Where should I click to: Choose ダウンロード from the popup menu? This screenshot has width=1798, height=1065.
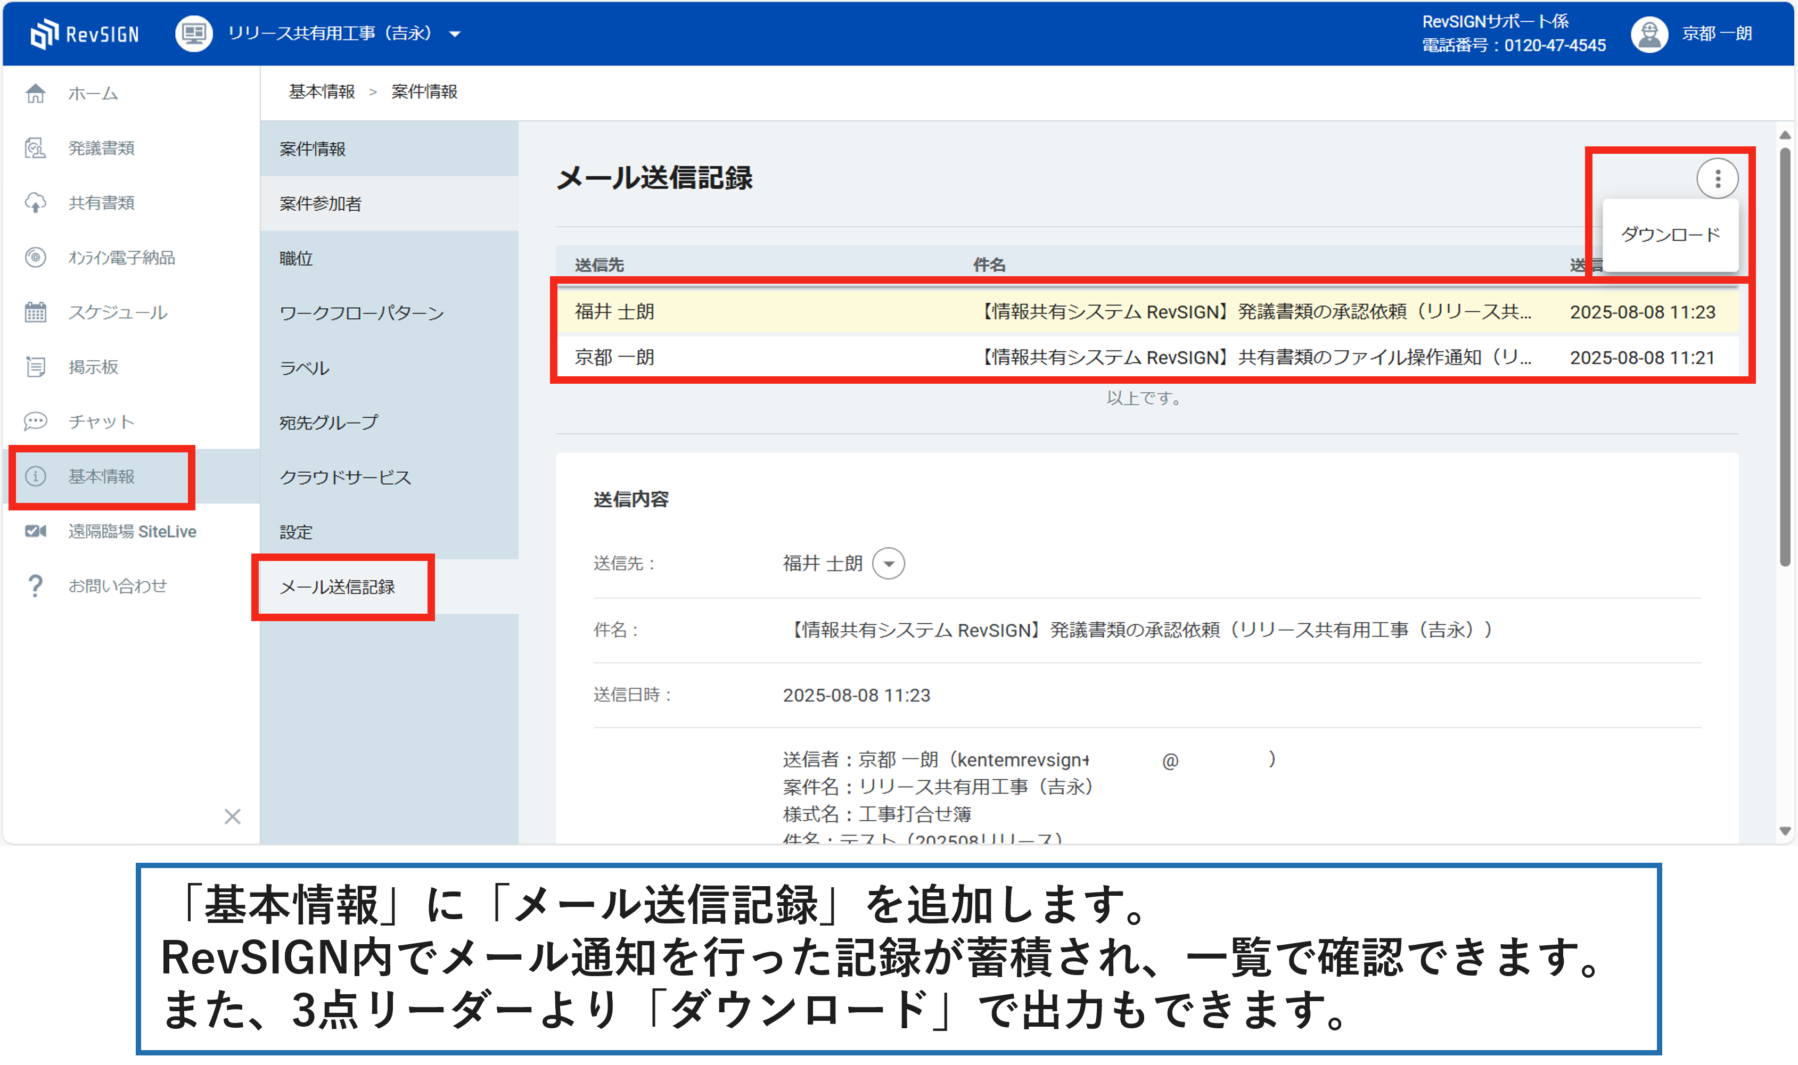coord(1670,235)
